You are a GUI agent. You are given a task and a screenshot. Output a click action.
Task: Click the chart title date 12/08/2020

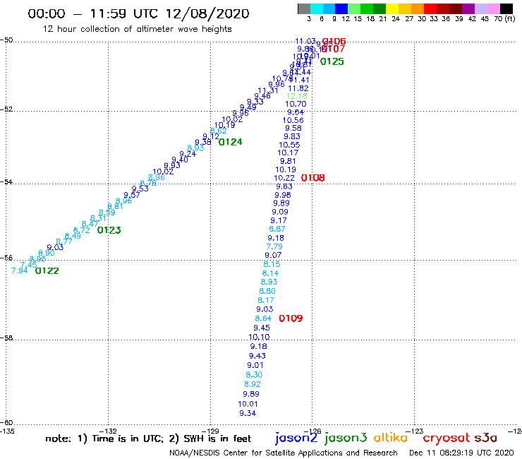pyautogui.click(x=207, y=13)
